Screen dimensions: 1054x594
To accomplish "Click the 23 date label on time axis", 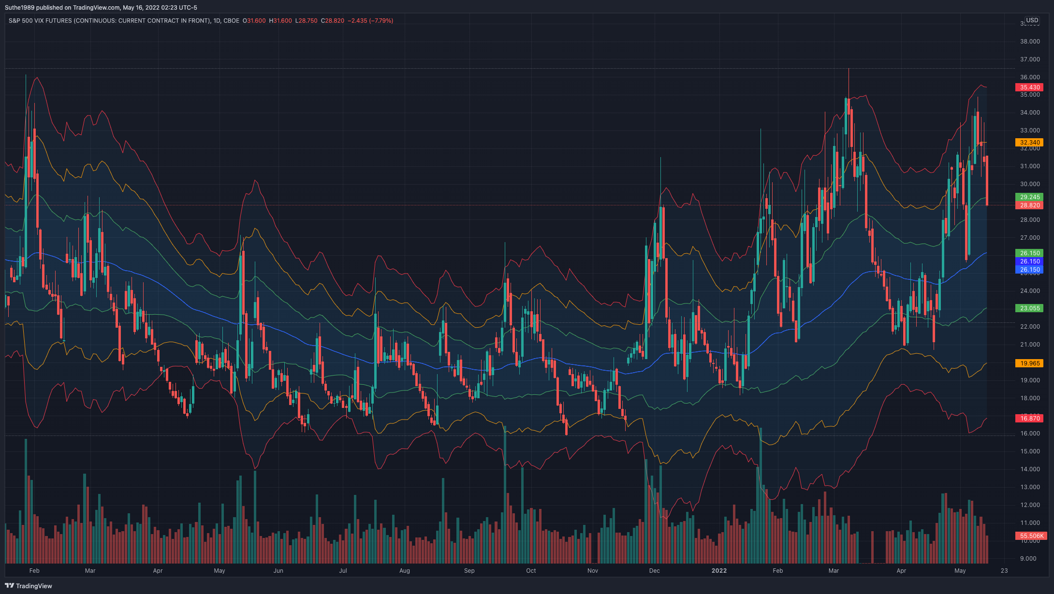I will click(1004, 571).
